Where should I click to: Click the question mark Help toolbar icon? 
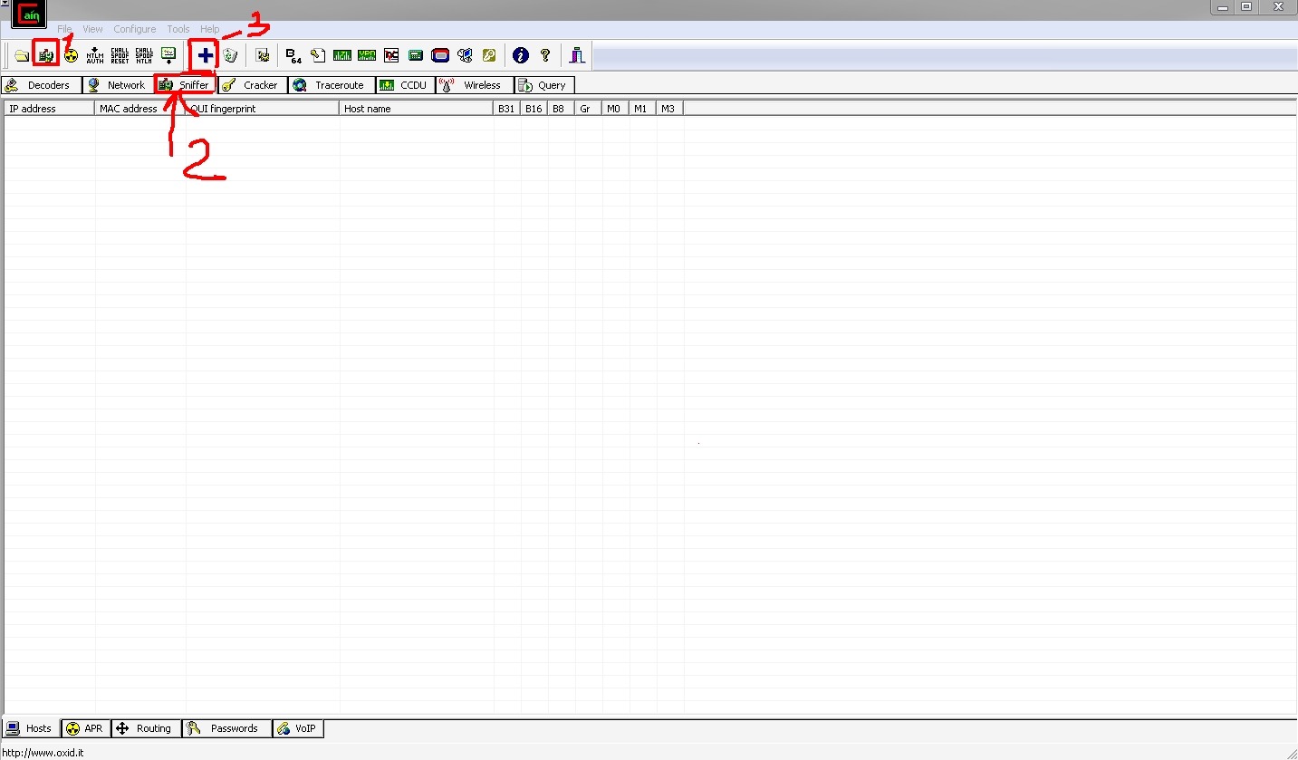click(x=545, y=55)
